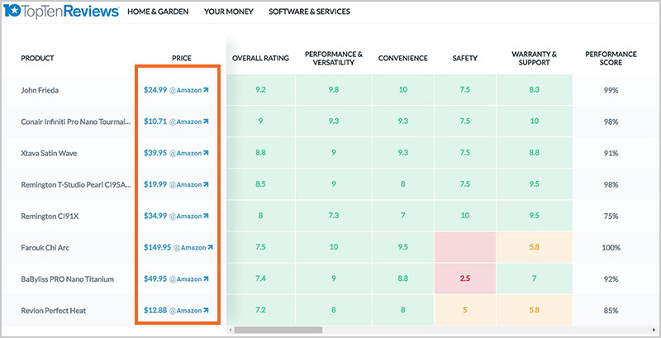
Task: Click the horizontal table scrollbar thumb
Action: tap(278, 330)
